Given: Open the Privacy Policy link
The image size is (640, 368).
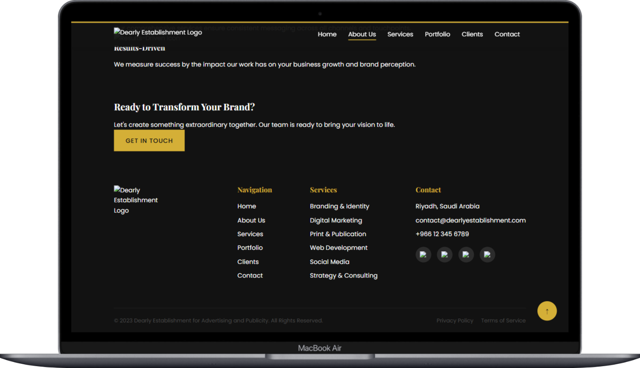Looking at the screenshot, I should coord(454,320).
